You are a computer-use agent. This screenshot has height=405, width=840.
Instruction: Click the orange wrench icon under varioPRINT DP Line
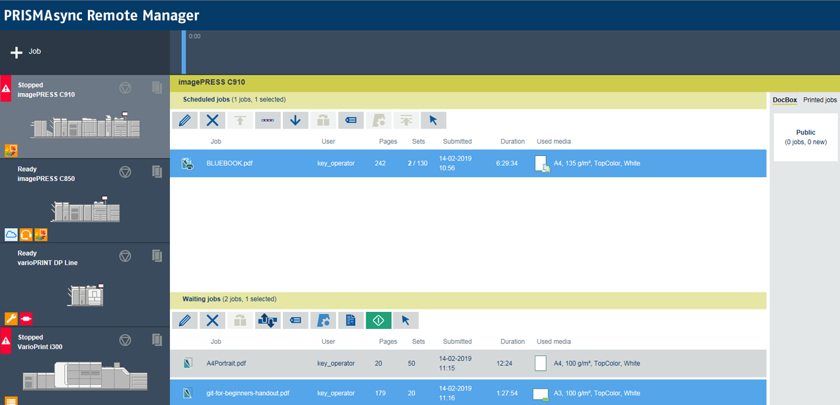(x=11, y=319)
